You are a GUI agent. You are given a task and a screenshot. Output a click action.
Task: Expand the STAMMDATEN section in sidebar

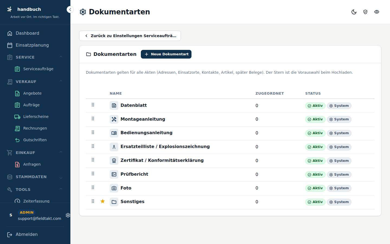pos(61,178)
